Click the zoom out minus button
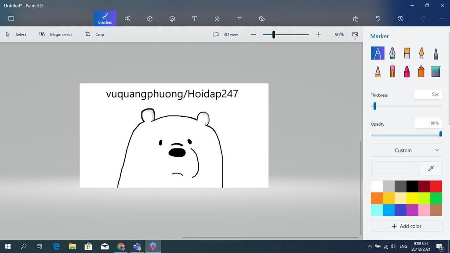 (253, 35)
